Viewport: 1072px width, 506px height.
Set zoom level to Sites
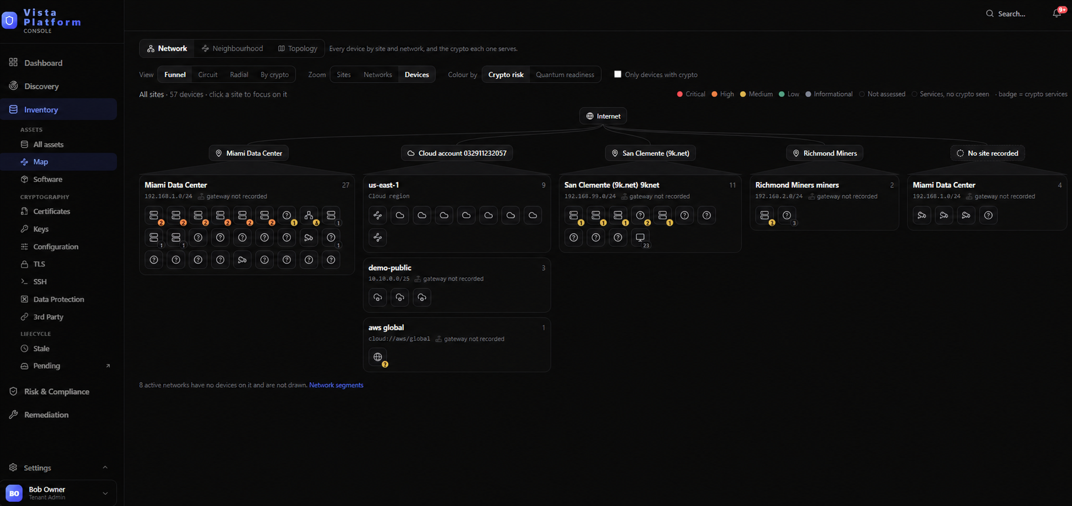tap(344, 75)
